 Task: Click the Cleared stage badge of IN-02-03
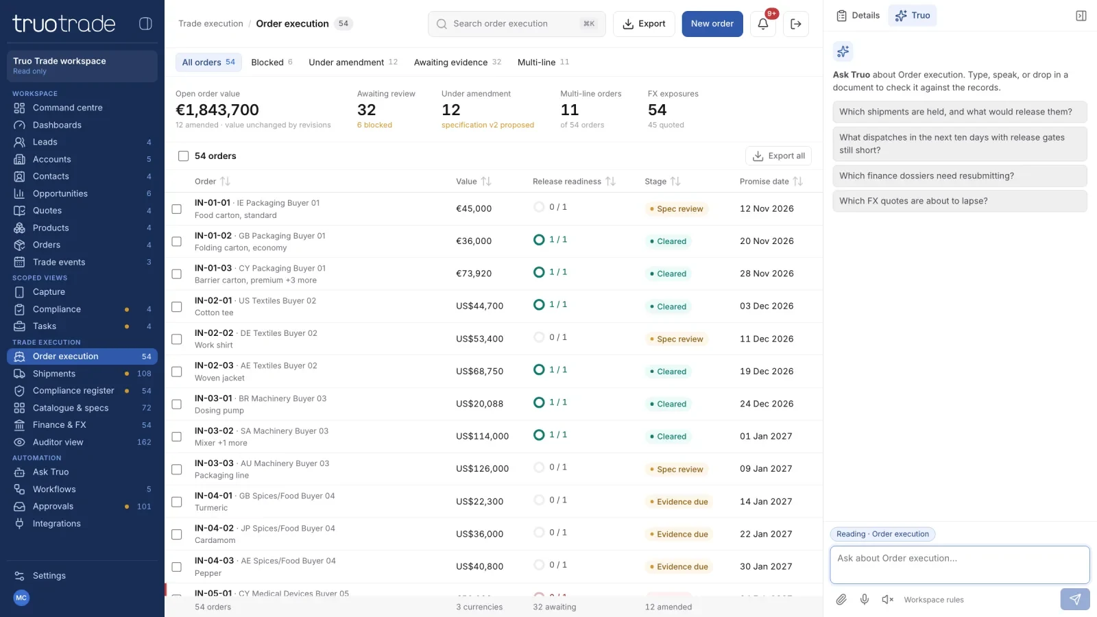click(668, 372)
